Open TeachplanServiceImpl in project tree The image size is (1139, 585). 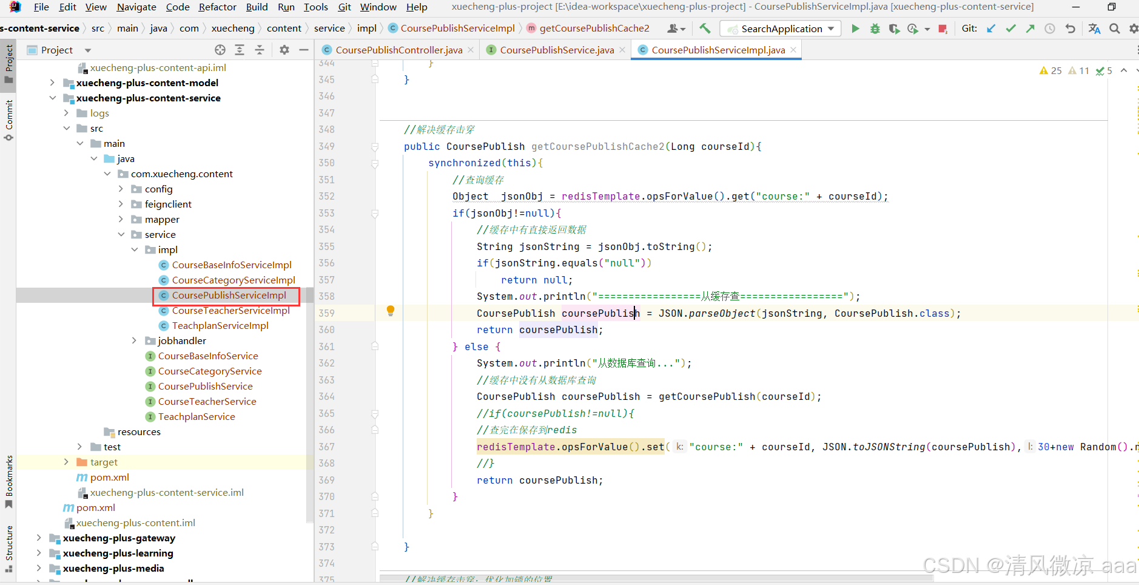220,325
